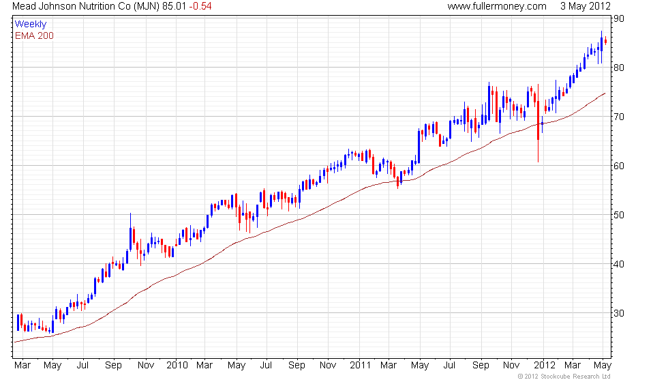This screenshot has width=668, height=382.
Task: Click the EMA 200 indicator label
Action: point(34,35)
